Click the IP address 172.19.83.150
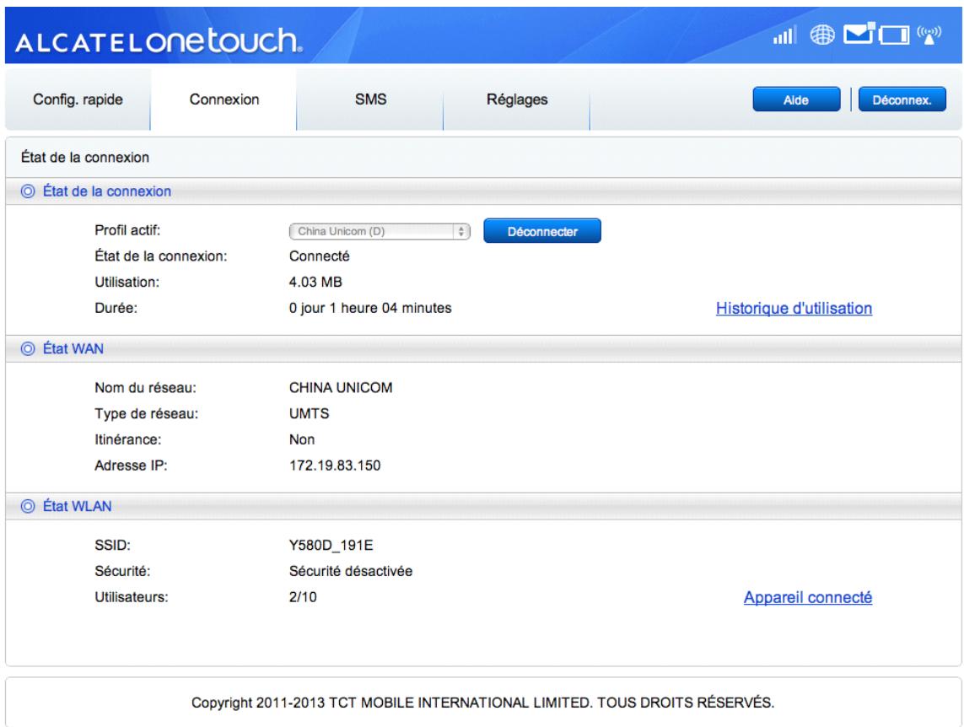The image size is (964, 727). [x=335, y=466]
